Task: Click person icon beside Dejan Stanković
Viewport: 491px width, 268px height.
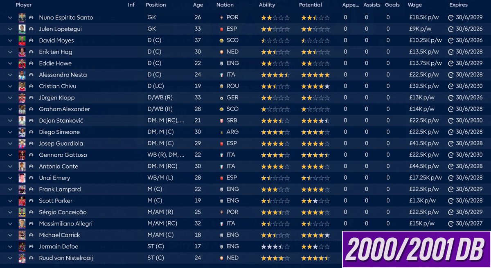Action: tap(31, 121)
